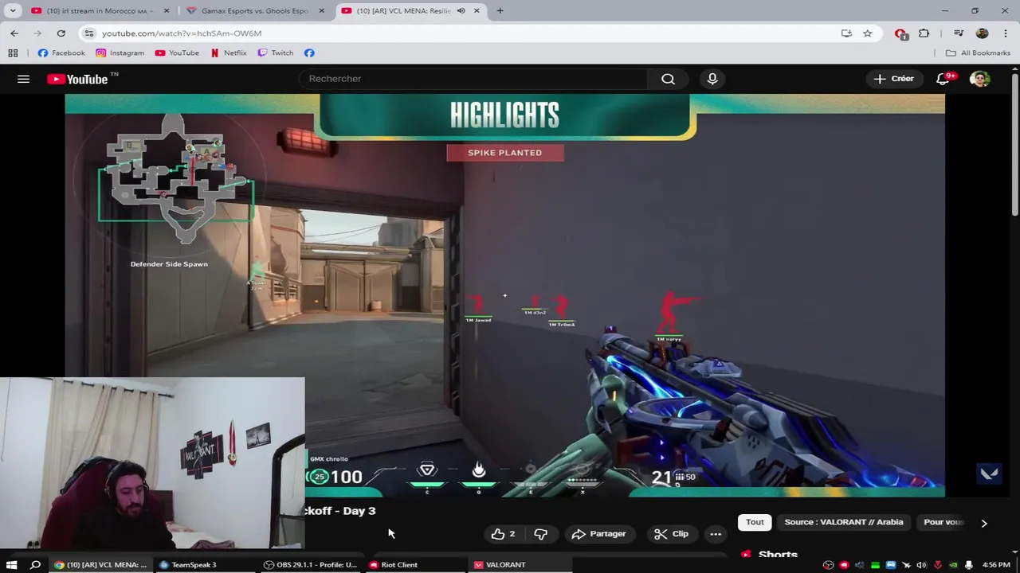Viewport: 1020px width, 573px height.
Task: Click the address bar URL
Action: point(182,33)
